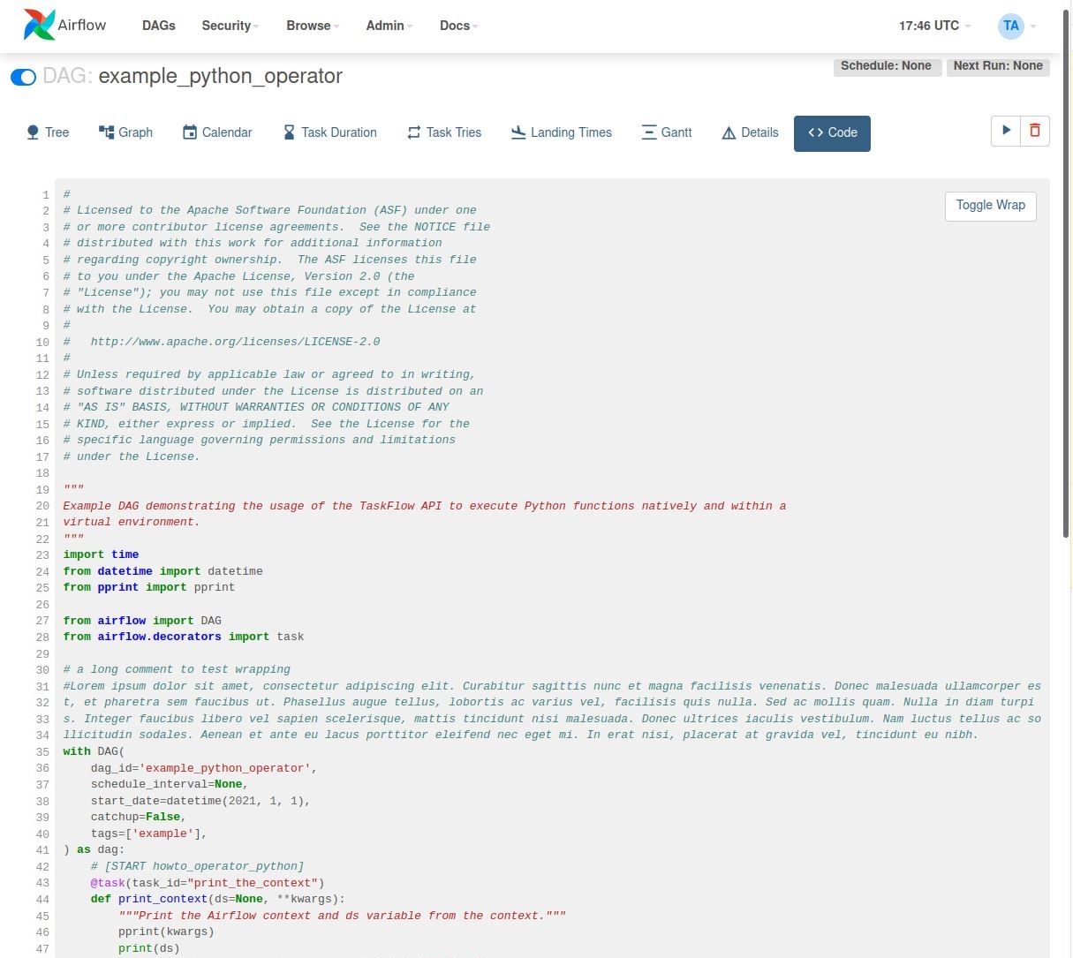
Task: Click the retry arrows Task Tries icon
Action: click(413, 132)
